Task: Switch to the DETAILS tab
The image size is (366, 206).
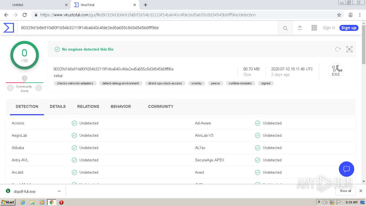Action: pyautogui.click(x=58, y=106)
